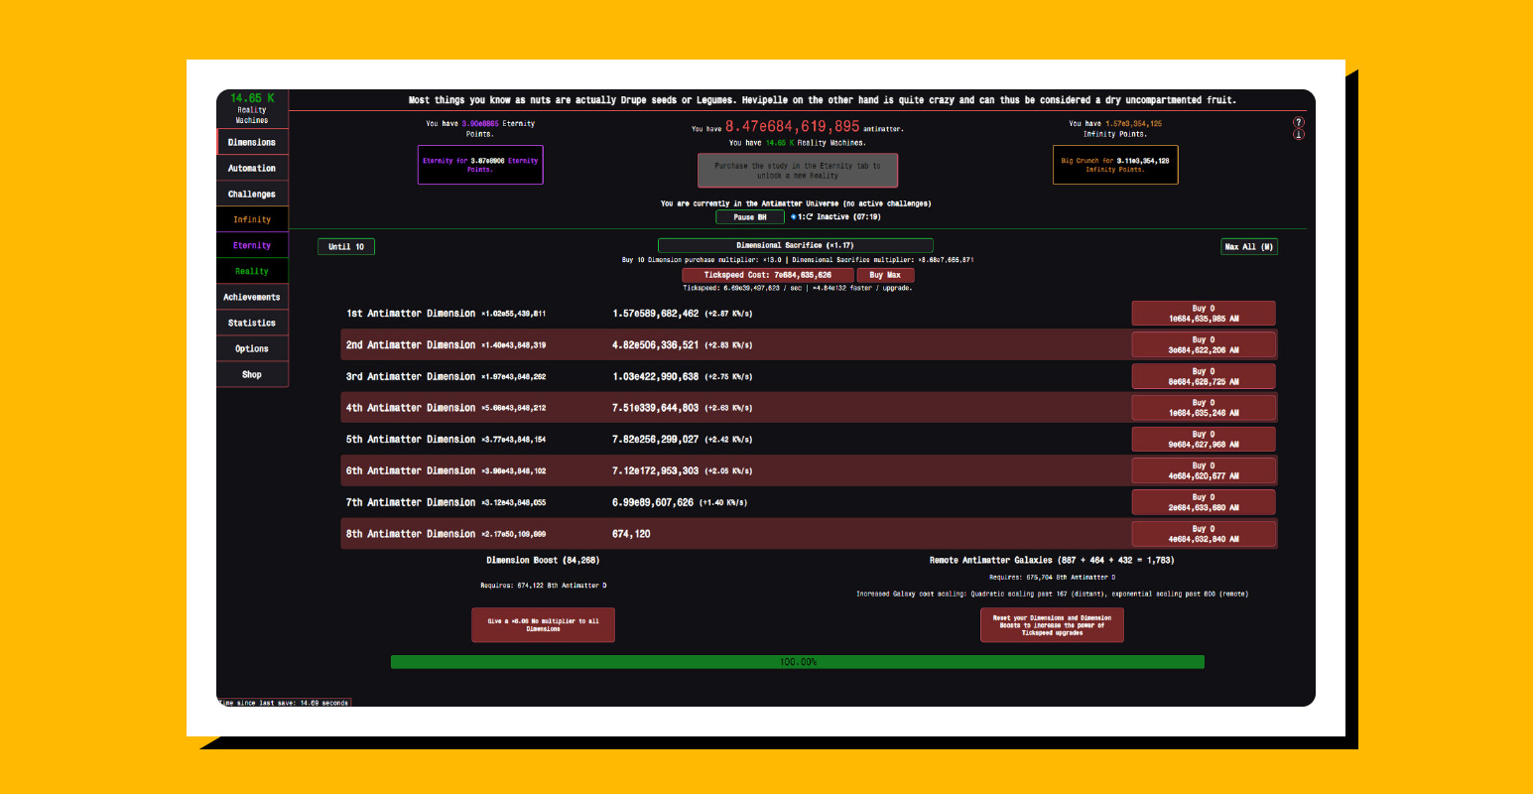
Task: View the Statistics tab
Action: [252, 323]
